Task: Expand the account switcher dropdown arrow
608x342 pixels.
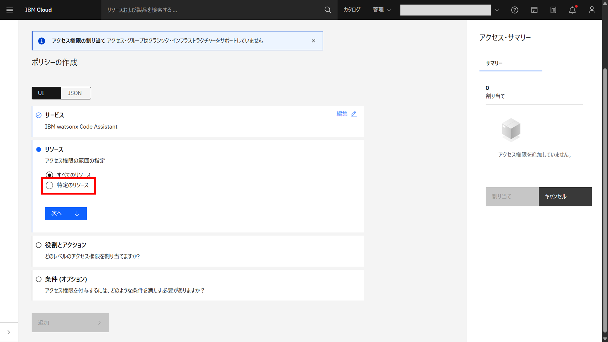Action: tap(497, 10)
